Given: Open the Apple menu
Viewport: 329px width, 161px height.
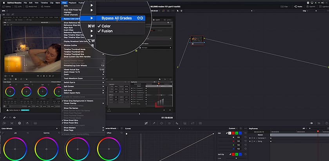Looking at the screenshot, I should tap(4, 3).
